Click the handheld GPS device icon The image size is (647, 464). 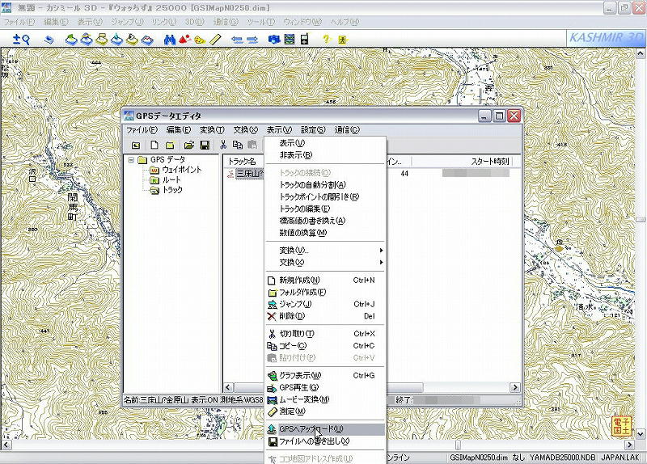coord(305,39)
